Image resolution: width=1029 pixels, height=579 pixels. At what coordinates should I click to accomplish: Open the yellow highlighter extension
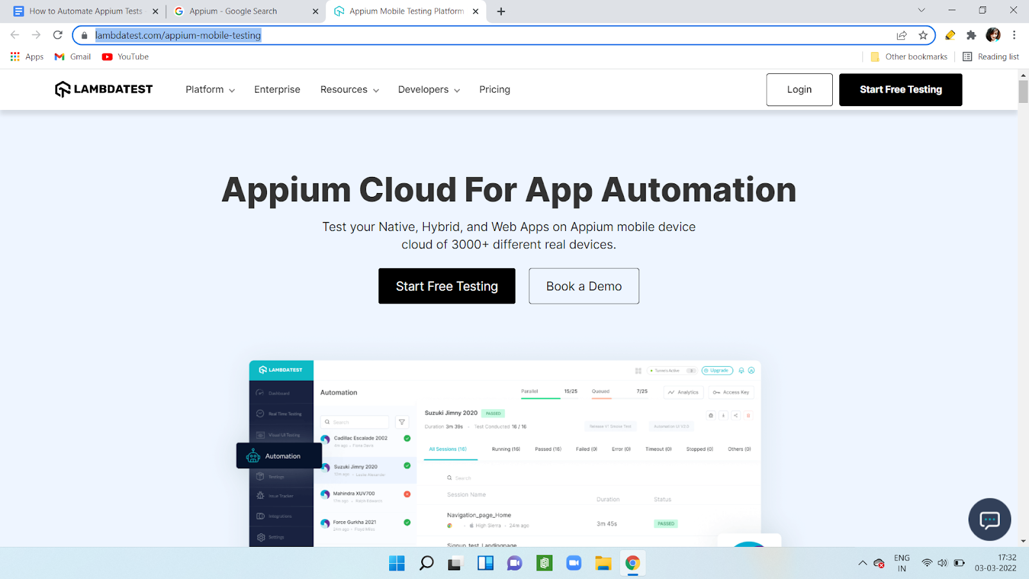950,35
